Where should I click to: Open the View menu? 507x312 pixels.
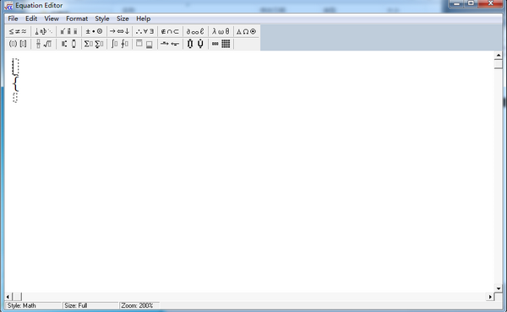point(52,19)
